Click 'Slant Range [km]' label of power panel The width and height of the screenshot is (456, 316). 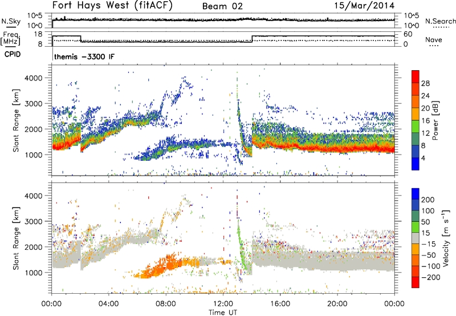16,120
